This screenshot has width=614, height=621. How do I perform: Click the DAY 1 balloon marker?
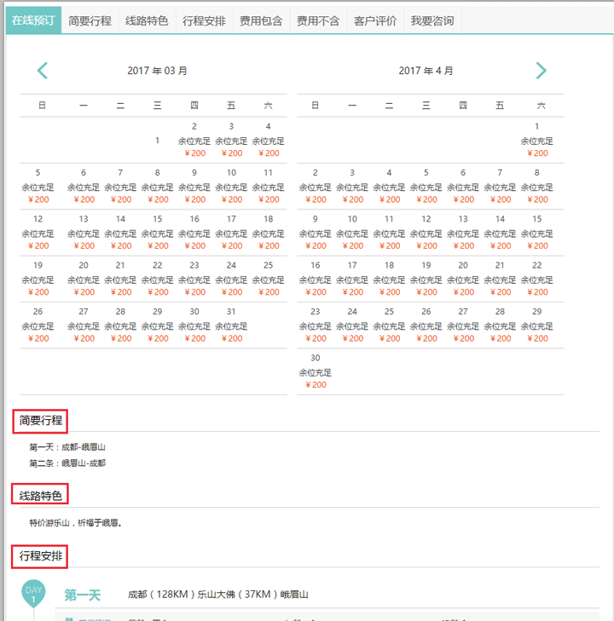tap(33, 595)
